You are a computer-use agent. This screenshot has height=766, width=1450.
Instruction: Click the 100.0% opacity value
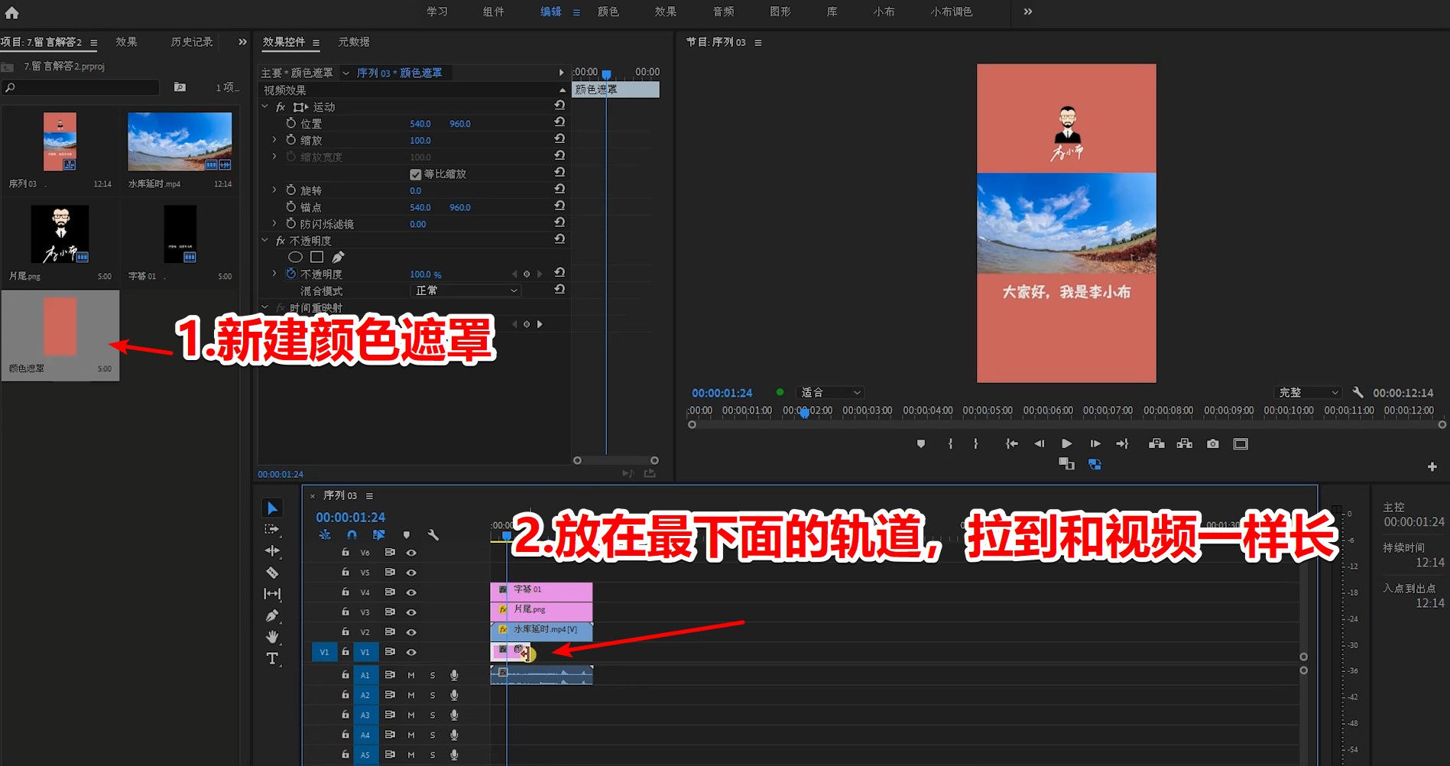point(420,274)
